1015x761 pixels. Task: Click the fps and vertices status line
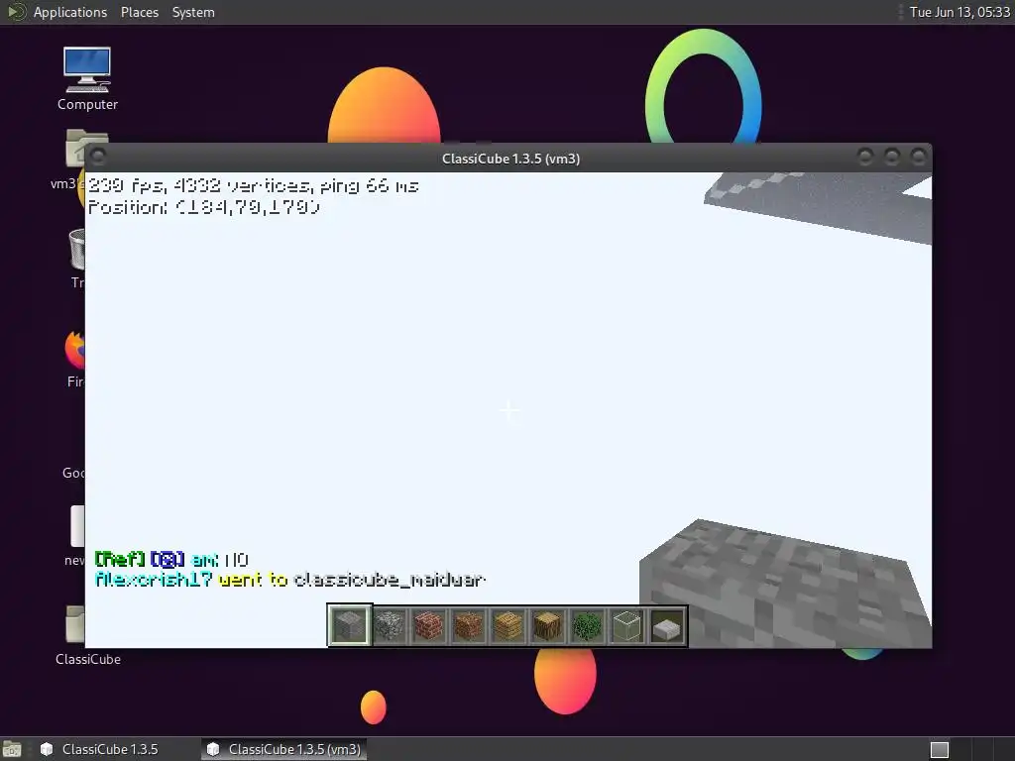(253, 186)
